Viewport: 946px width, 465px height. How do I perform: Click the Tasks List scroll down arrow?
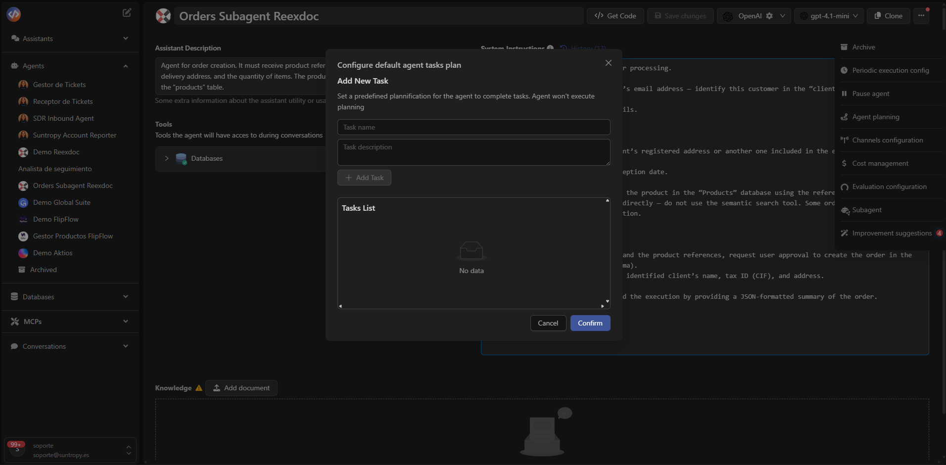(608, 301)
